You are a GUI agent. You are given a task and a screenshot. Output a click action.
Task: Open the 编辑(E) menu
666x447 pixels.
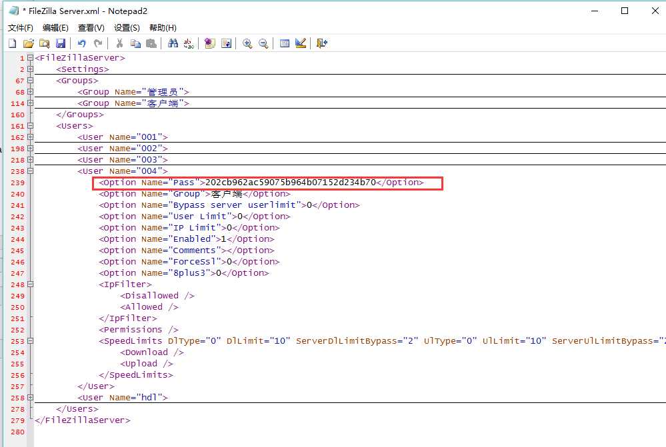[55, 27]
